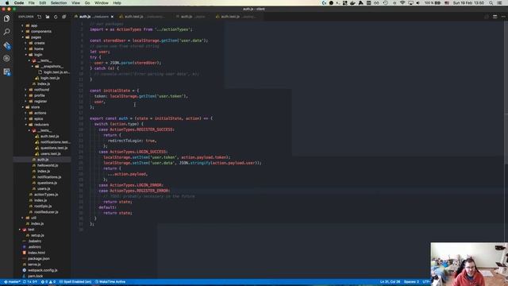508x286 pixels.
Task: Click Collapse All icon in Explorer header
Action: [63, 17]
